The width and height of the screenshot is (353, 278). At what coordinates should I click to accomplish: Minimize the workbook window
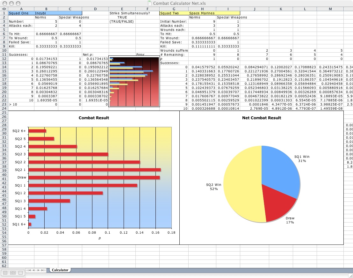[x=11, y=4]
